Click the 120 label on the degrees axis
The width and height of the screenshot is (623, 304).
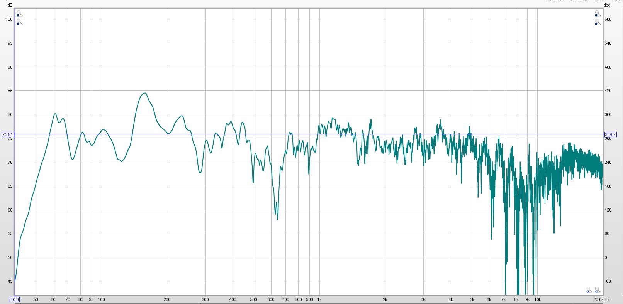pyautogui.click(x=608, y=210)
